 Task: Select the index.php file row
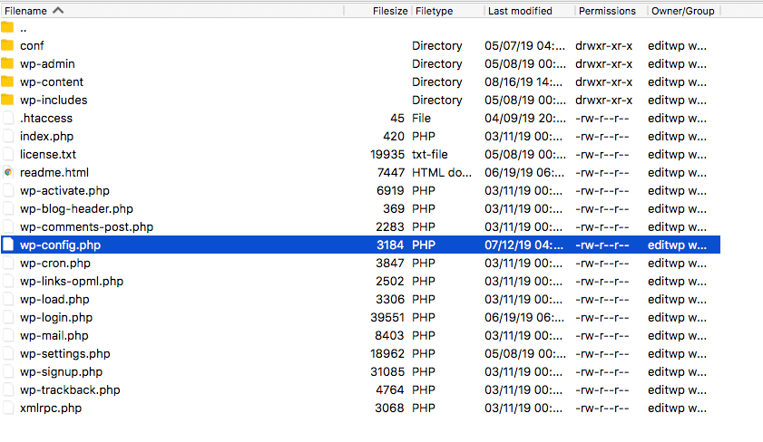click(x=46, y=136)
